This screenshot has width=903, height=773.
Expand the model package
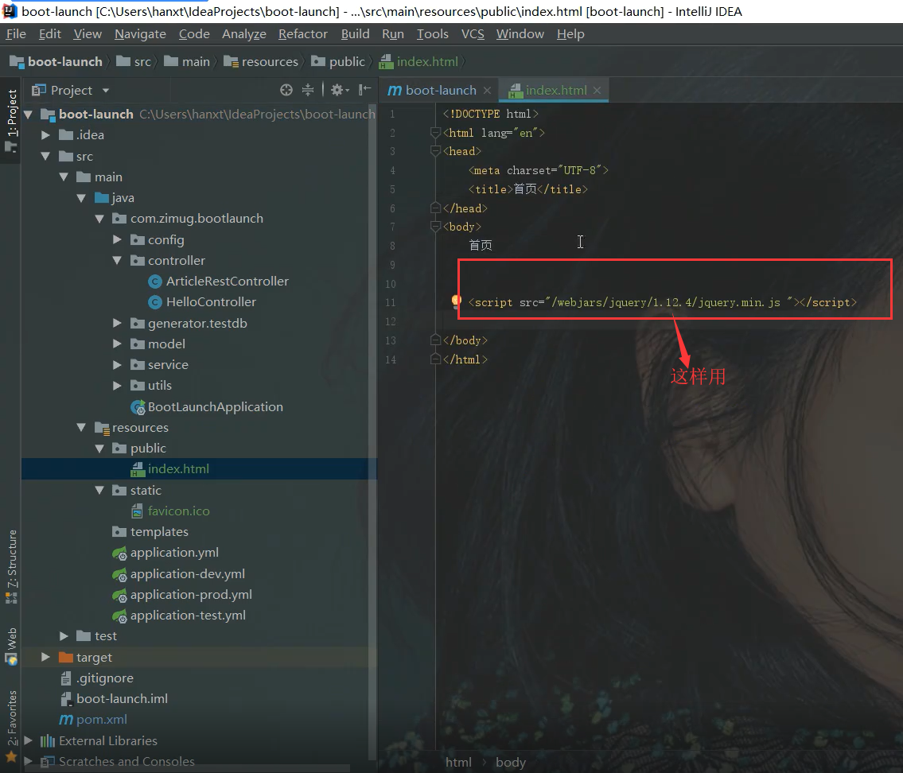tap(117, 344)
